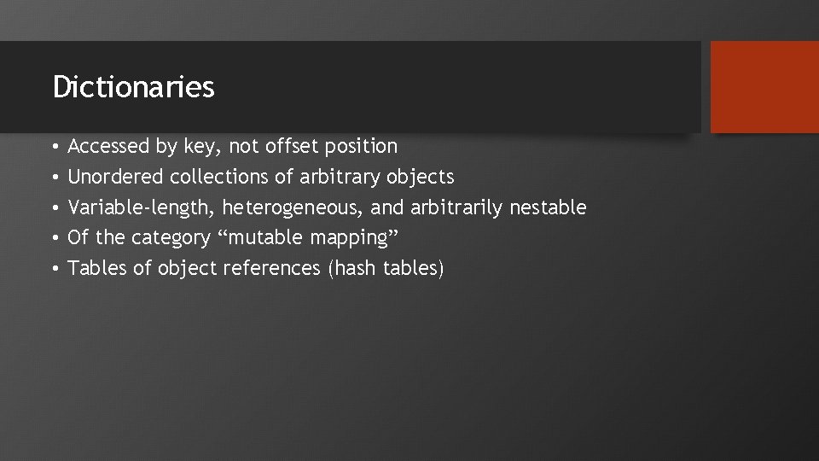Select the "Tables of object references" line
The image size is (819, 461).
[x=256, y=268]
